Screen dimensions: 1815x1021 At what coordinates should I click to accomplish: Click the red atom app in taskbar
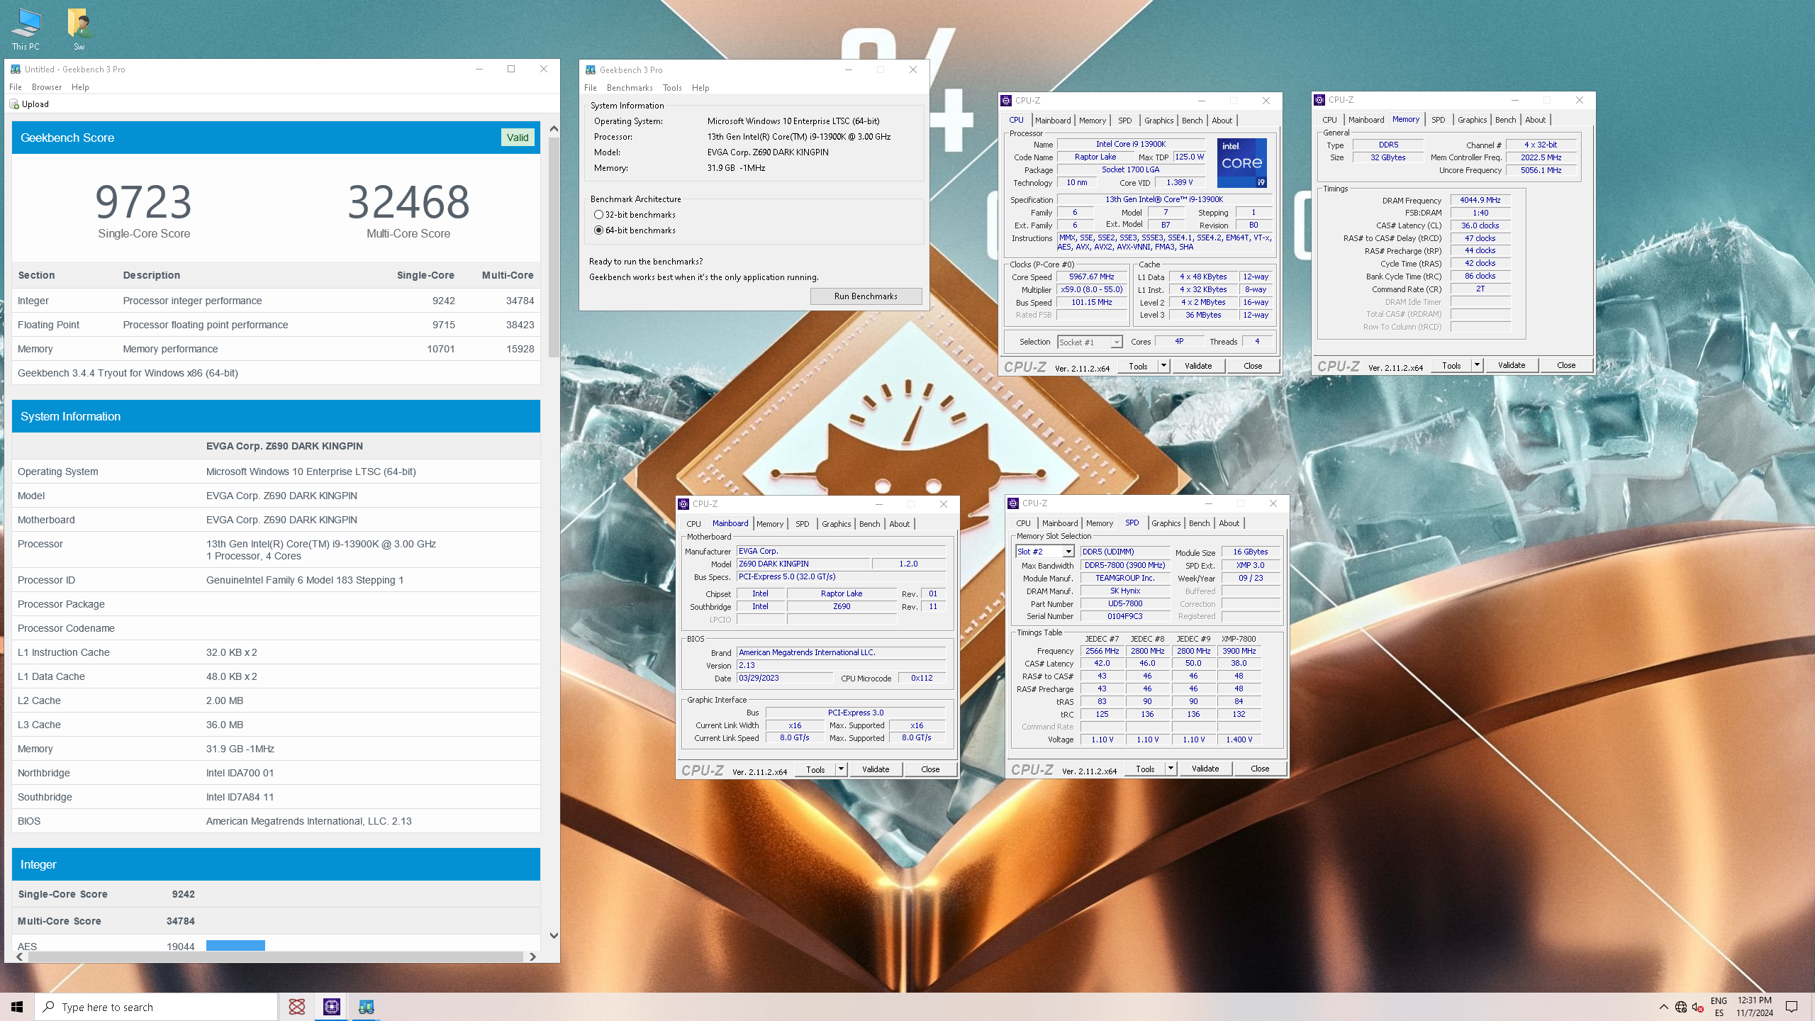tap(297, 1007)
